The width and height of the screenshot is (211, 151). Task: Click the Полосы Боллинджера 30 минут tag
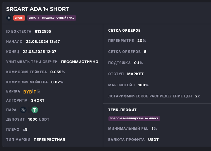point(134,118)
